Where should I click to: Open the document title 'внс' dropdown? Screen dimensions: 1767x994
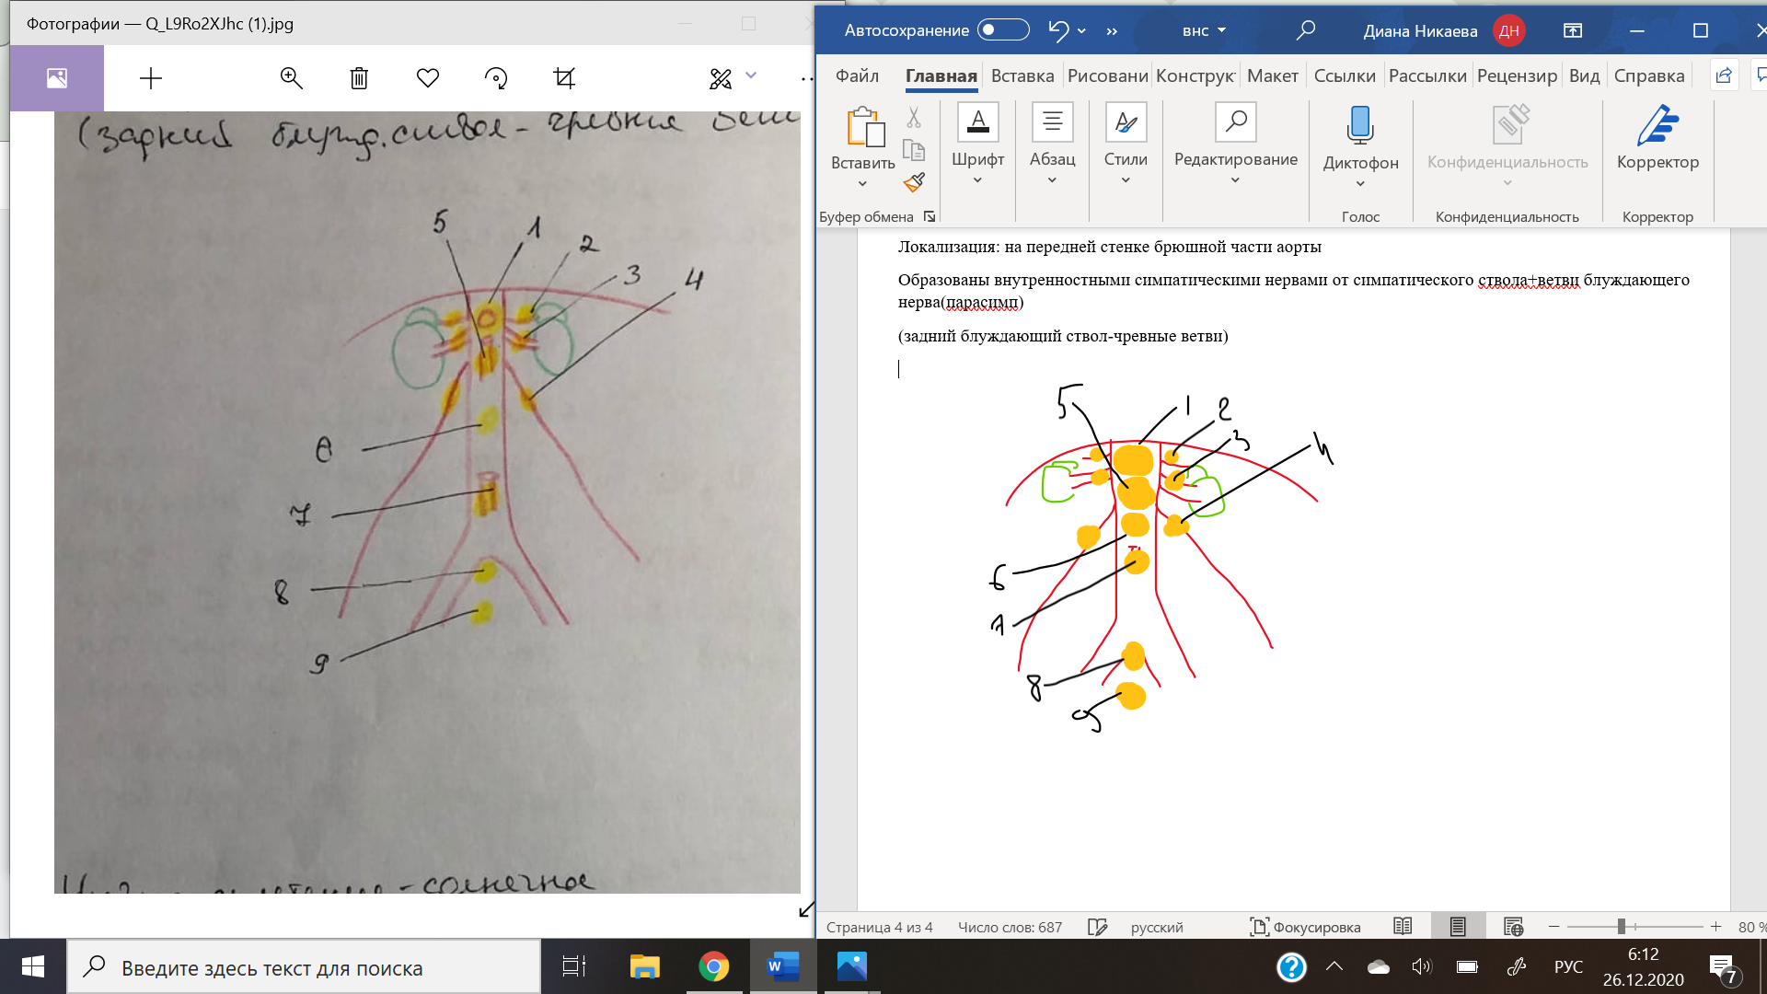click(x=1222, y=30)
